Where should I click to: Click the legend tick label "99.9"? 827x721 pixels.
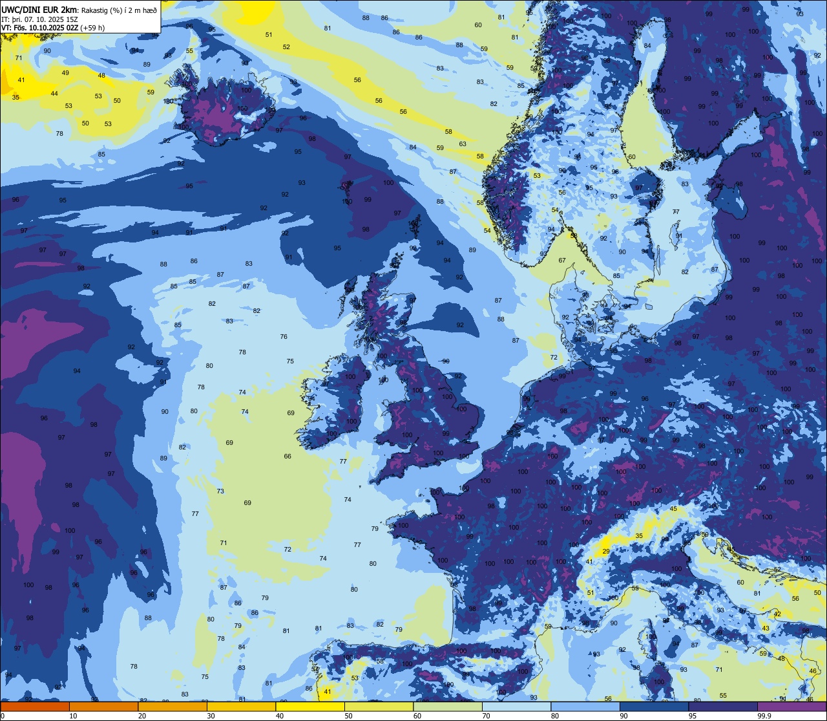[764, 716]
